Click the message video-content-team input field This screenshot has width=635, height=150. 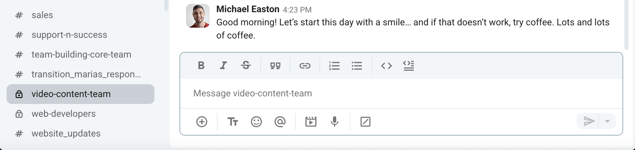pyautogui.click(x=401, y=93)
